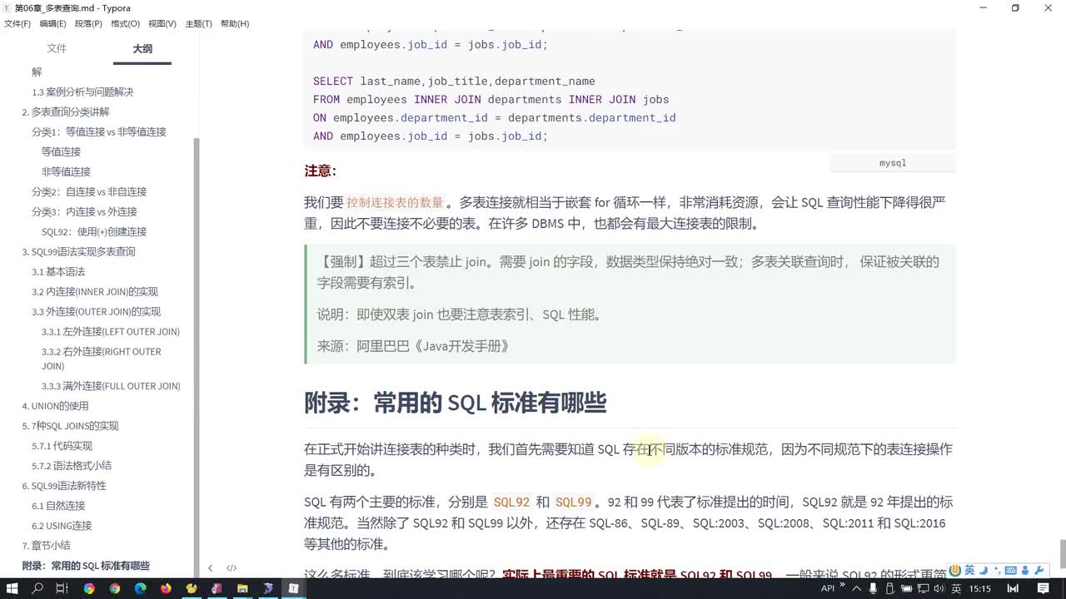Image resolution: width=1066 pixels, height=599 pixels.
Task: Jump to 3.3.1 左外连接(LEFT OUTER JOIN)
Action: point(111,332)
